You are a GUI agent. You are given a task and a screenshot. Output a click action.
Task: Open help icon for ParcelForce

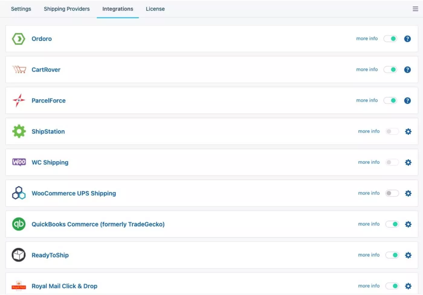[407, 101]
